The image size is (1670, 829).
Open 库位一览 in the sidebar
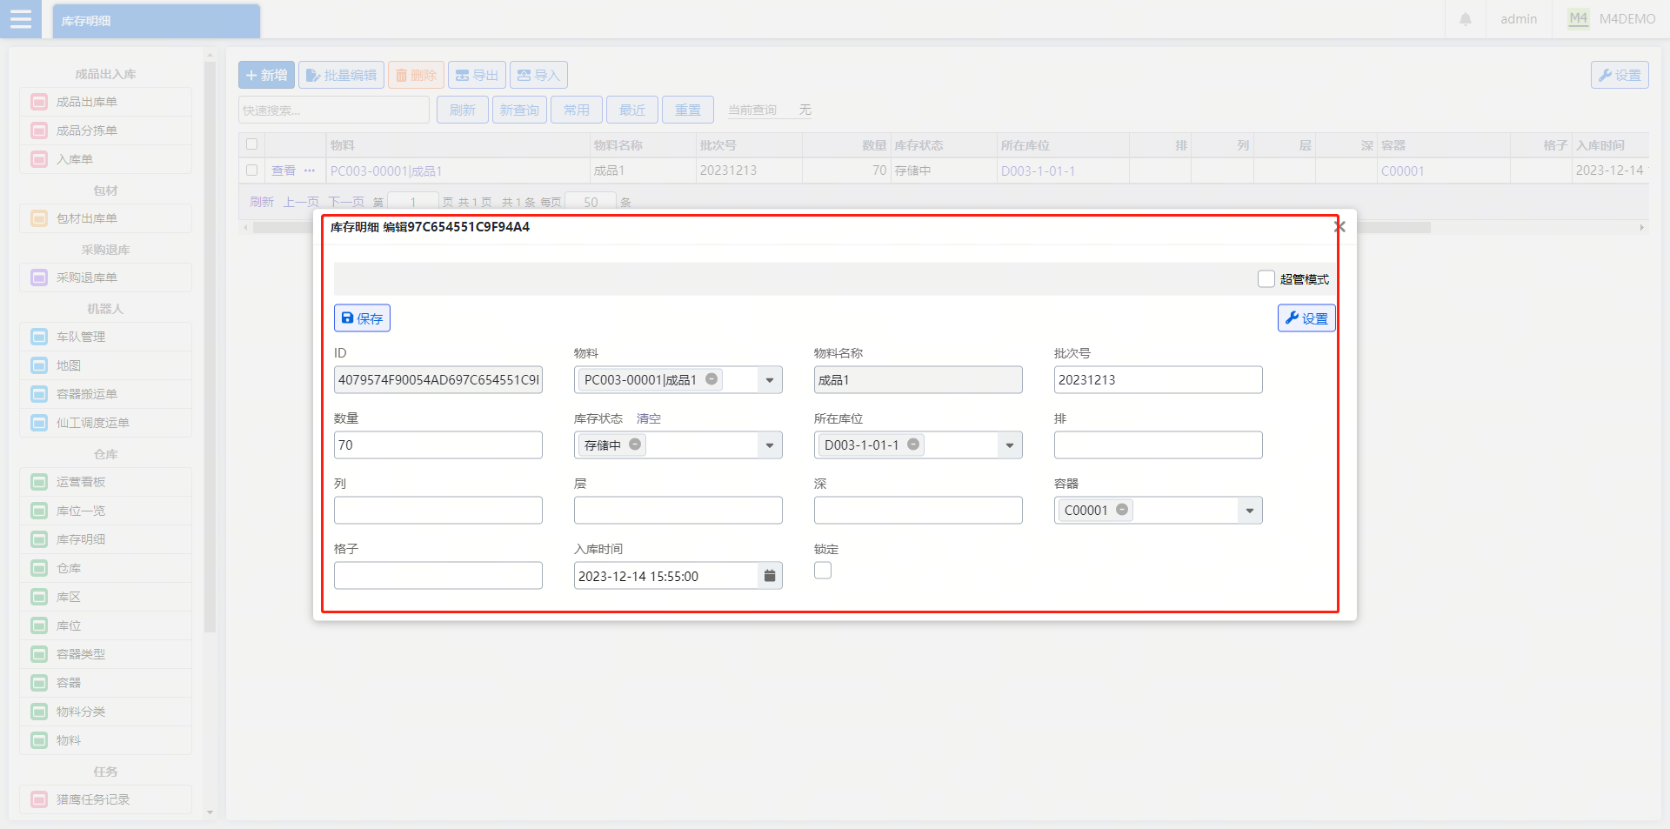point(105,511)
